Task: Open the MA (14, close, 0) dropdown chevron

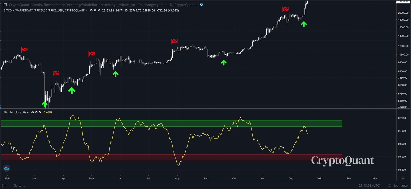Action: (x=28, y=112)
